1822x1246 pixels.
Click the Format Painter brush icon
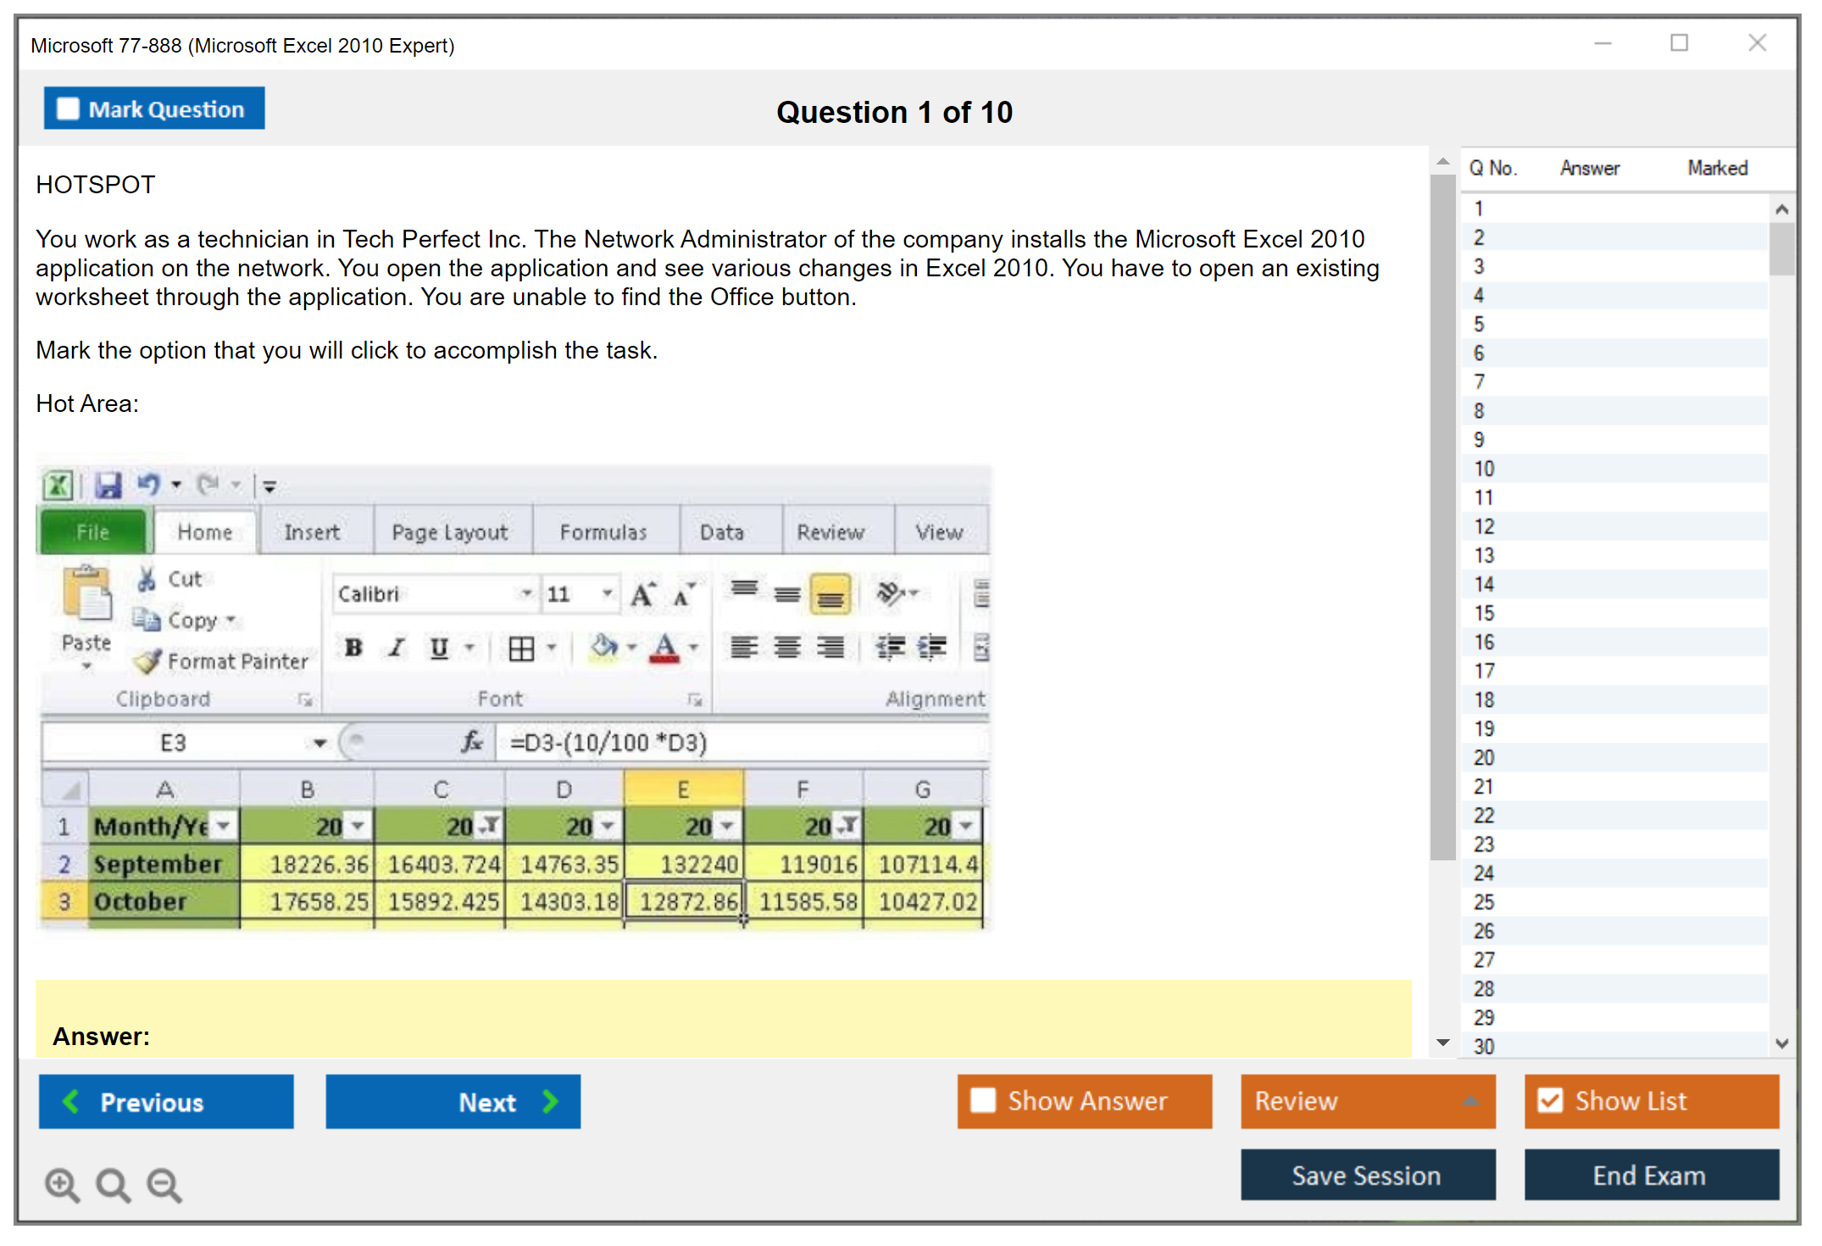click(x=149, y=661)
